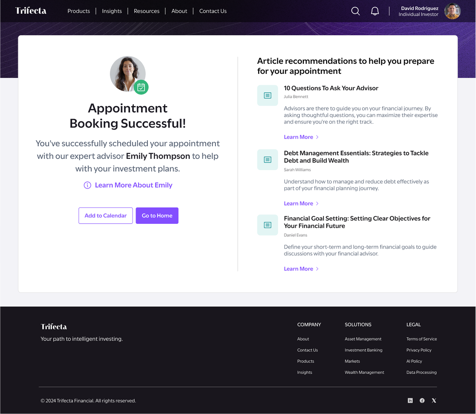Click Learn More under Debt Management article
Image resolution: width=476 pixels, height=414 pixels.
pos(301,204)
